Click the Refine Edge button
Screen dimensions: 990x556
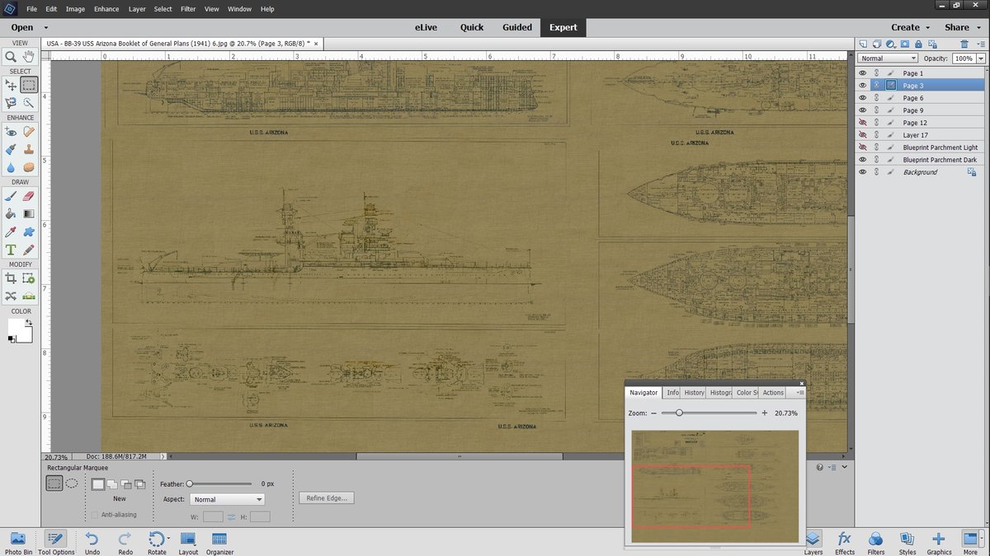pyautogui.click(x=328, y=498)
